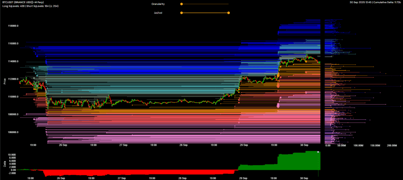Click the Granularity slider handle

[x=181, y=4]
